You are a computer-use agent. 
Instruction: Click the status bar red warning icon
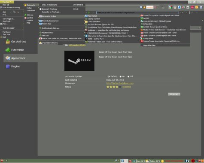[x=130, y=161]
